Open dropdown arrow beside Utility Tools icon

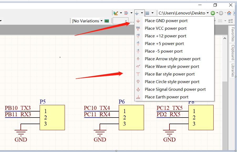[x=121, y=13]
